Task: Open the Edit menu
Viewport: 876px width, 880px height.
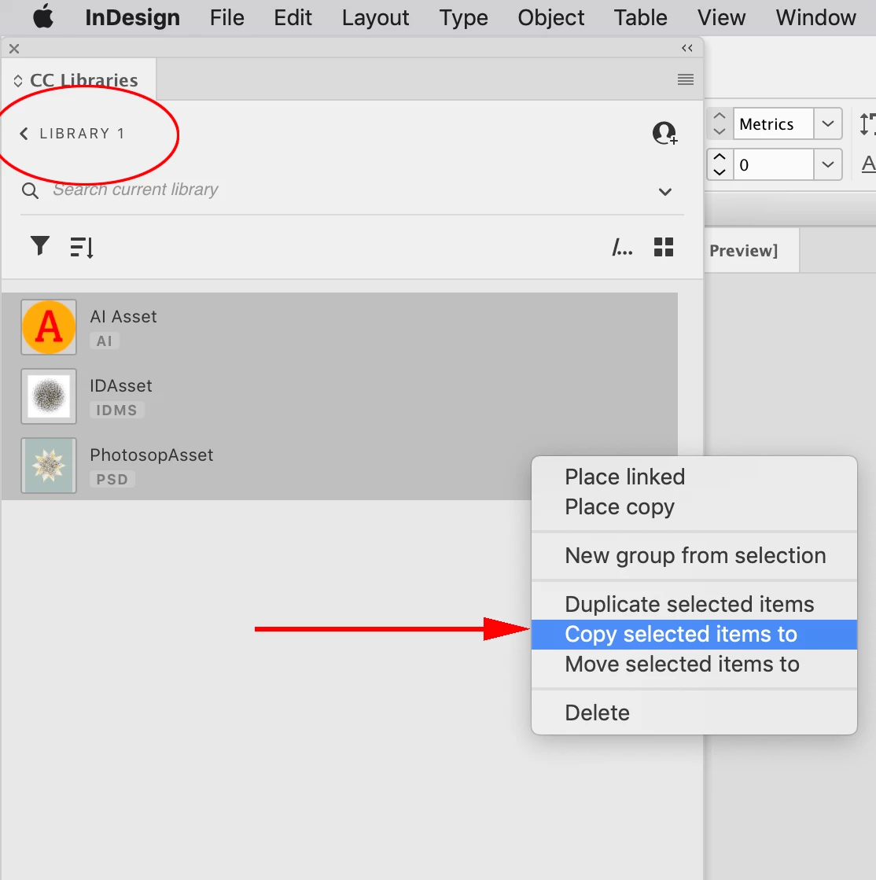Action: pyautogui.click(x=293, y=18)
